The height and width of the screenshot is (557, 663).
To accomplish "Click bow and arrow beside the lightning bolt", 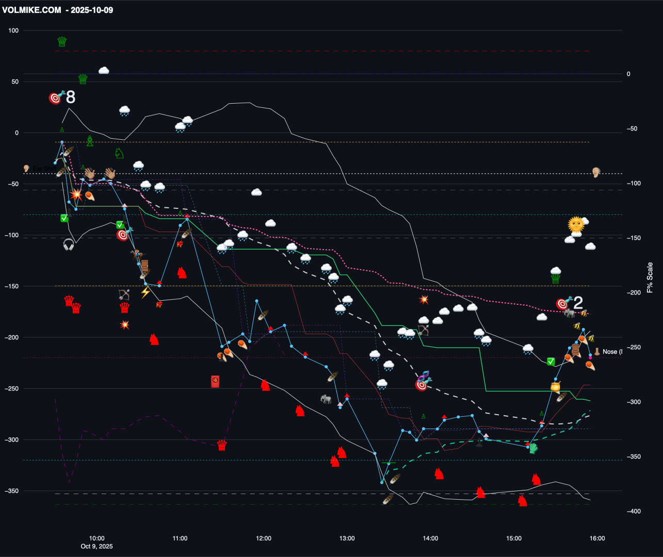I will (x=124, y=294).
